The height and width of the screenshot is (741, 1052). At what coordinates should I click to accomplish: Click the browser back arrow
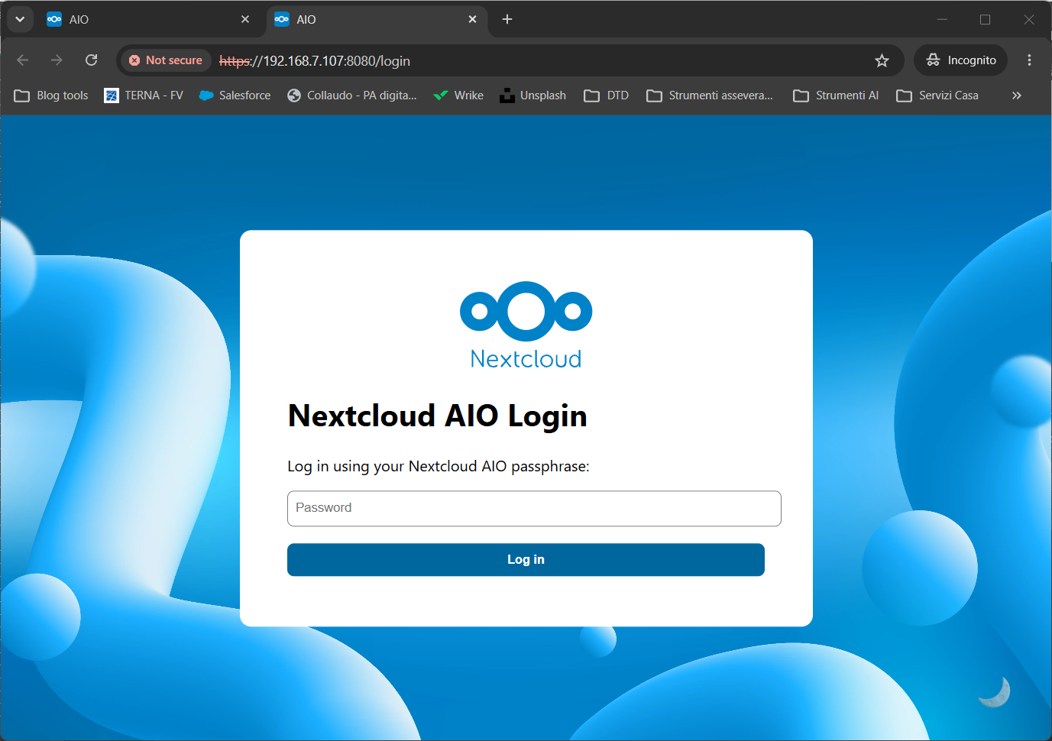[x=22, y=60]
